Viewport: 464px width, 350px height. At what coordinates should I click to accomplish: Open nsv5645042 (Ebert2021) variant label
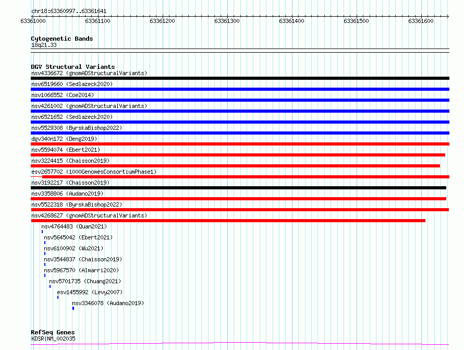(78, 237)
